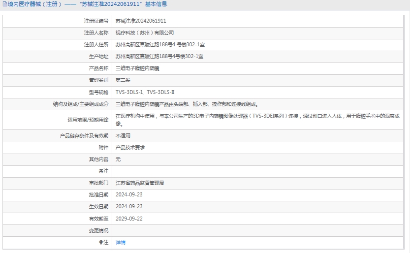Click model spec TVS-3DLS-I、TVS-3DLS-II

145,92
